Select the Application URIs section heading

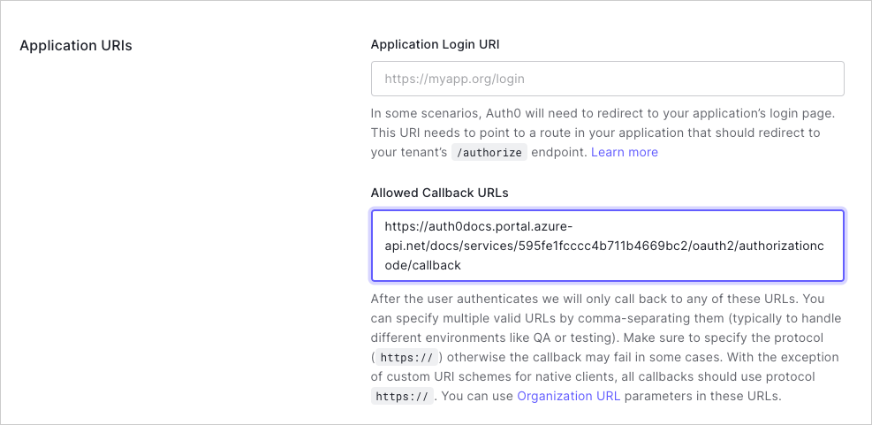click(x=76, y=46)
